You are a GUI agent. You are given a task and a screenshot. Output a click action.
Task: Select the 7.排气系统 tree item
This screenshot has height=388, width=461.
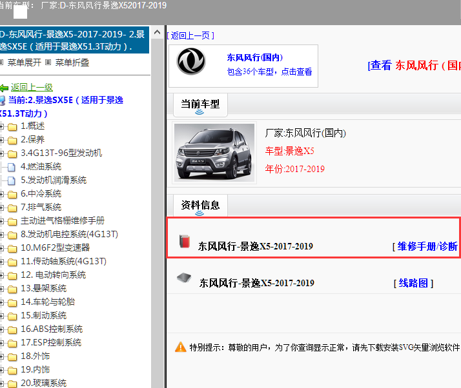pos(41,207)
